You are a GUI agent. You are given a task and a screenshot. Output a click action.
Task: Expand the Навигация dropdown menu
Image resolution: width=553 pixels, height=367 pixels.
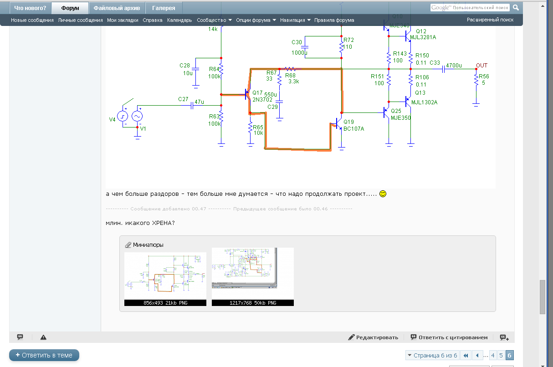point(296,20)
